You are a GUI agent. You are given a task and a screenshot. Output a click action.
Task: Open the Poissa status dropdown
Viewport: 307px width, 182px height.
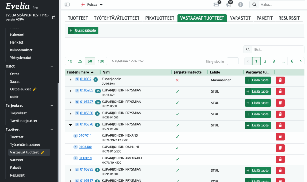coord(92,5)
